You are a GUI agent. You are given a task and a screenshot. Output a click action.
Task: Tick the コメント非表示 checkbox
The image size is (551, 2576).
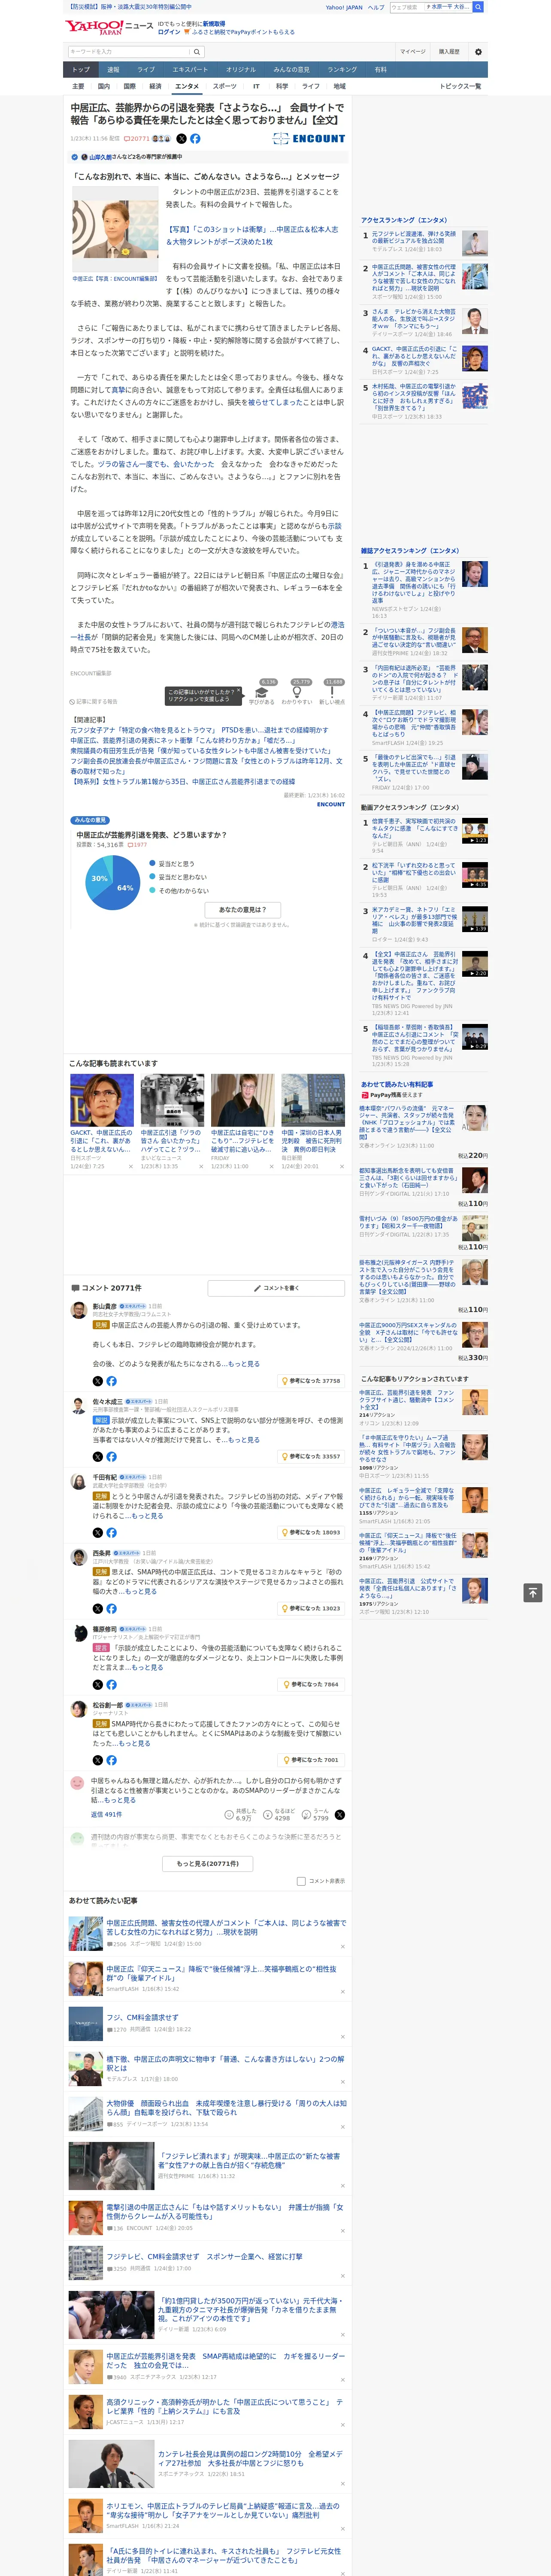pyautogui.click(x=301, y=1880)
